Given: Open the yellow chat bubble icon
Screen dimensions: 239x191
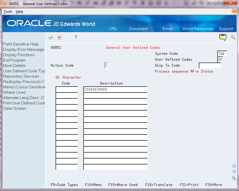Looking at the screenshot, I should click(x=223, y=37).
